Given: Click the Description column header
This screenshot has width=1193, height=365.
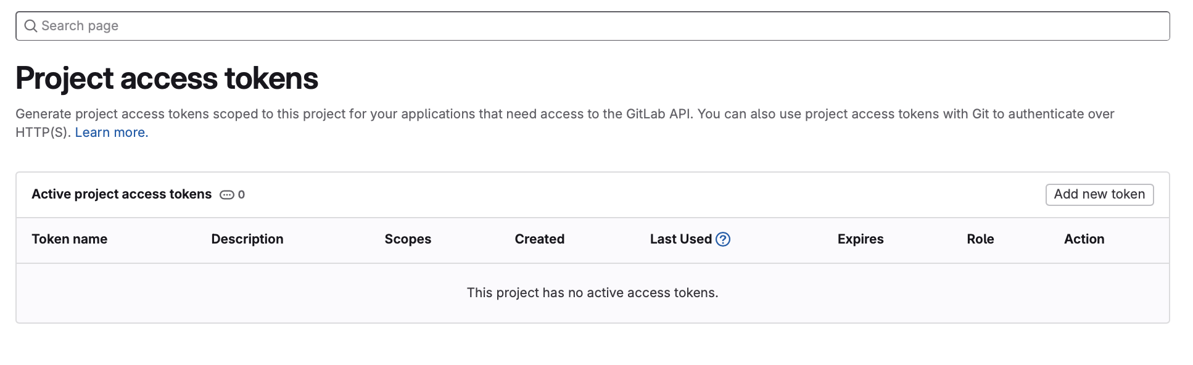Looking at the screenshot, I should [x=247, y=239].
